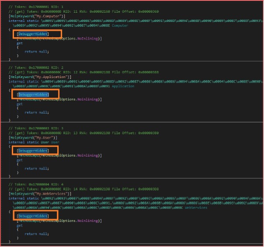The width and height of the screenshot is (264, 247).
Task: Select the Computer property name
Action: tap(120, 25)
